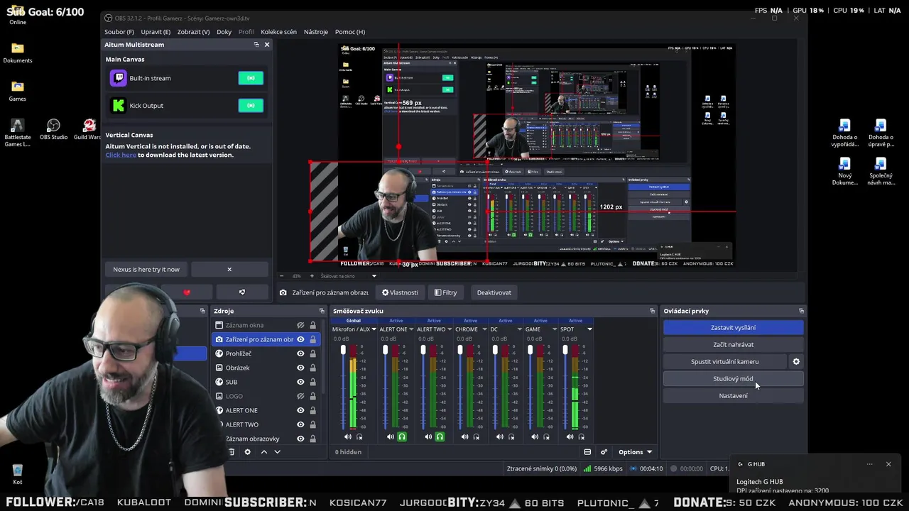Screen dimensions: 909x511
Task: Open Upravit menu
Action: click(156, 32)
